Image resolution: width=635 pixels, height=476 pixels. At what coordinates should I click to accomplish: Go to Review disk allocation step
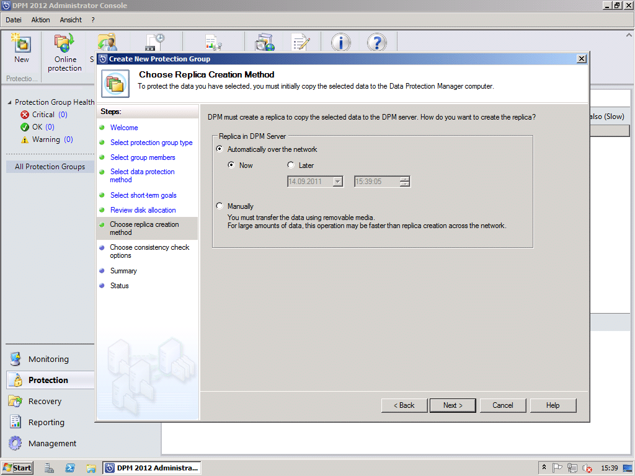(143, 210)
